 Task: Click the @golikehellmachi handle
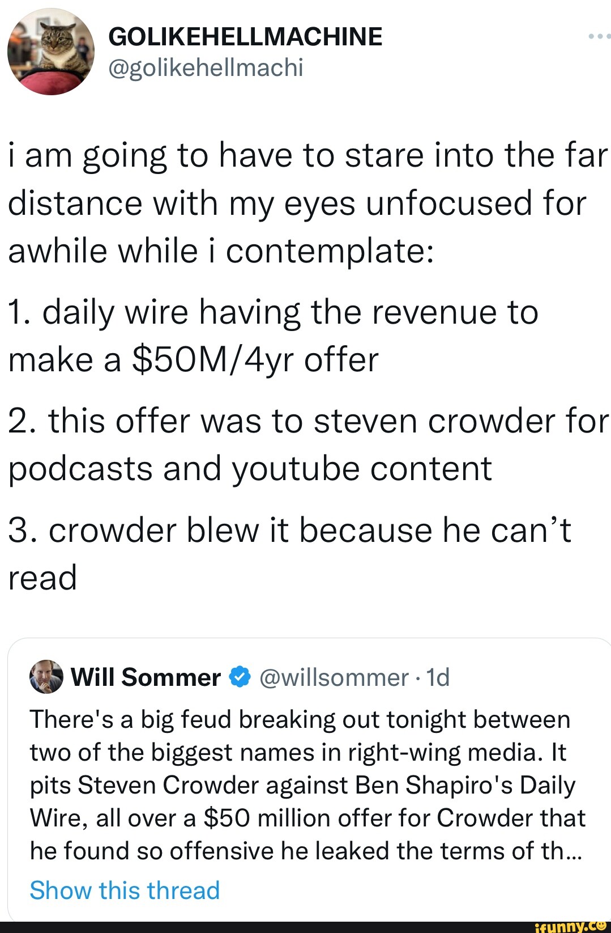click(x=206, y=67)
